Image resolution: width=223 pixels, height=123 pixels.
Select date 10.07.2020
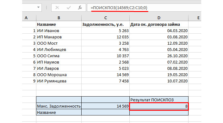(x=159, y=81)
